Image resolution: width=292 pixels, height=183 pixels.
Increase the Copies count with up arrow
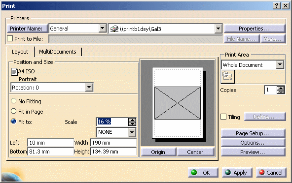tap(281, 88)
